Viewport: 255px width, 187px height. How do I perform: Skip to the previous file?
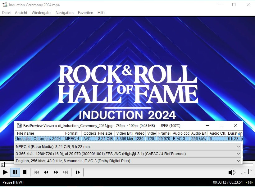(x=36, y=172)
